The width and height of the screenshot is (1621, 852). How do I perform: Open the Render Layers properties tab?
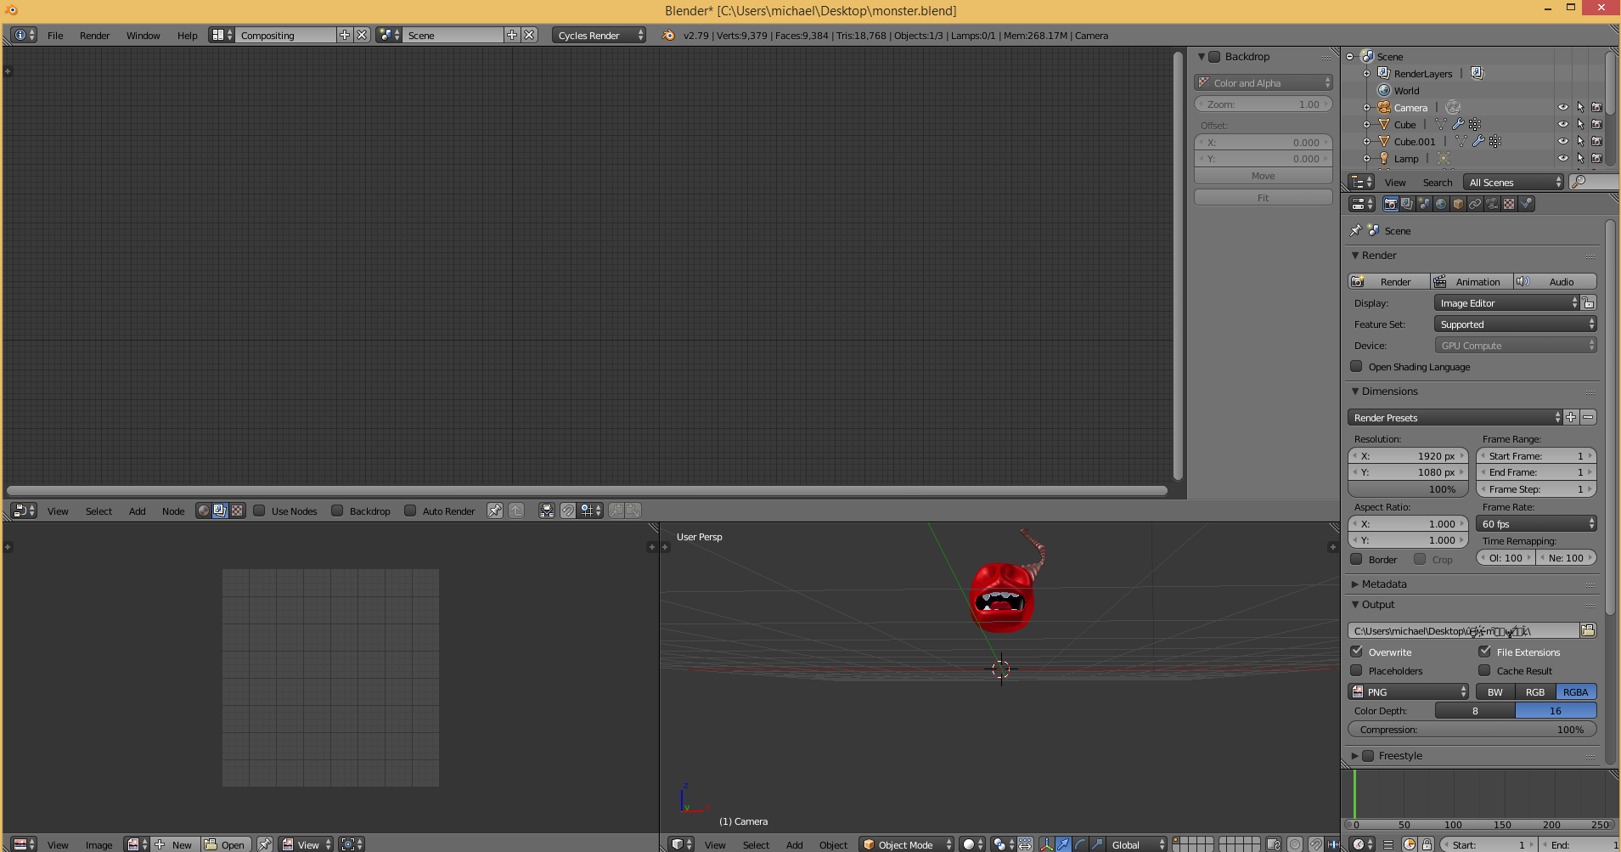1407,204
